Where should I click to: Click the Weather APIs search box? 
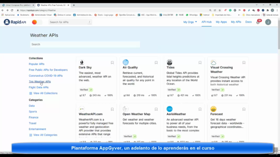tap(85, 44)
